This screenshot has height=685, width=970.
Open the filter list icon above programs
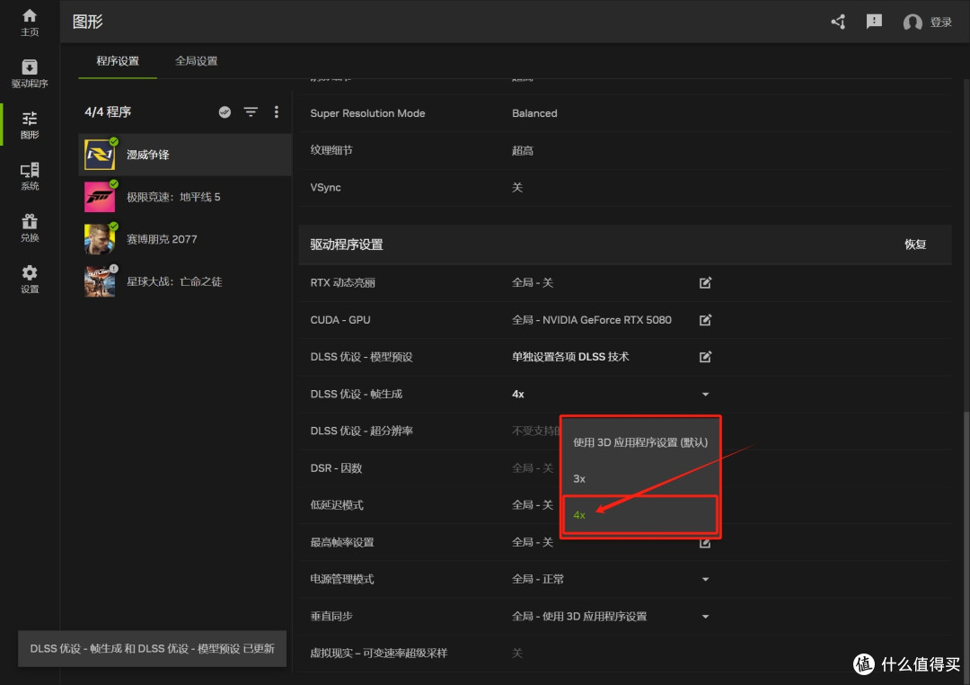click(251, 112)
